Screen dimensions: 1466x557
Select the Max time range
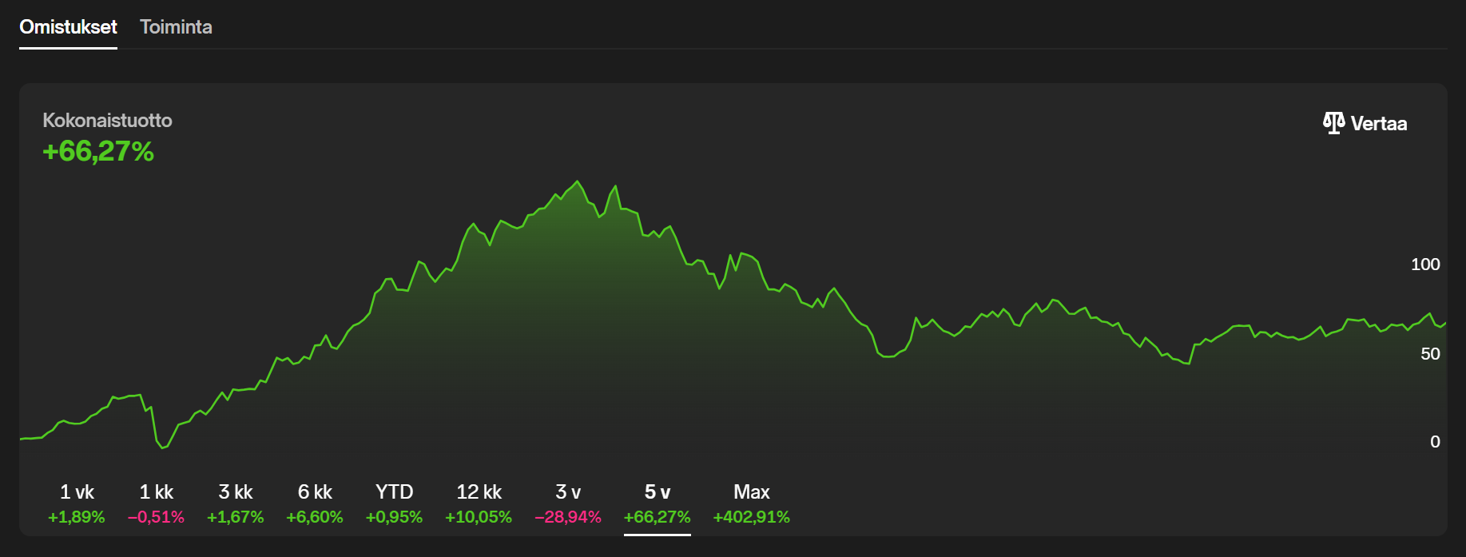(x=751, y=503)
